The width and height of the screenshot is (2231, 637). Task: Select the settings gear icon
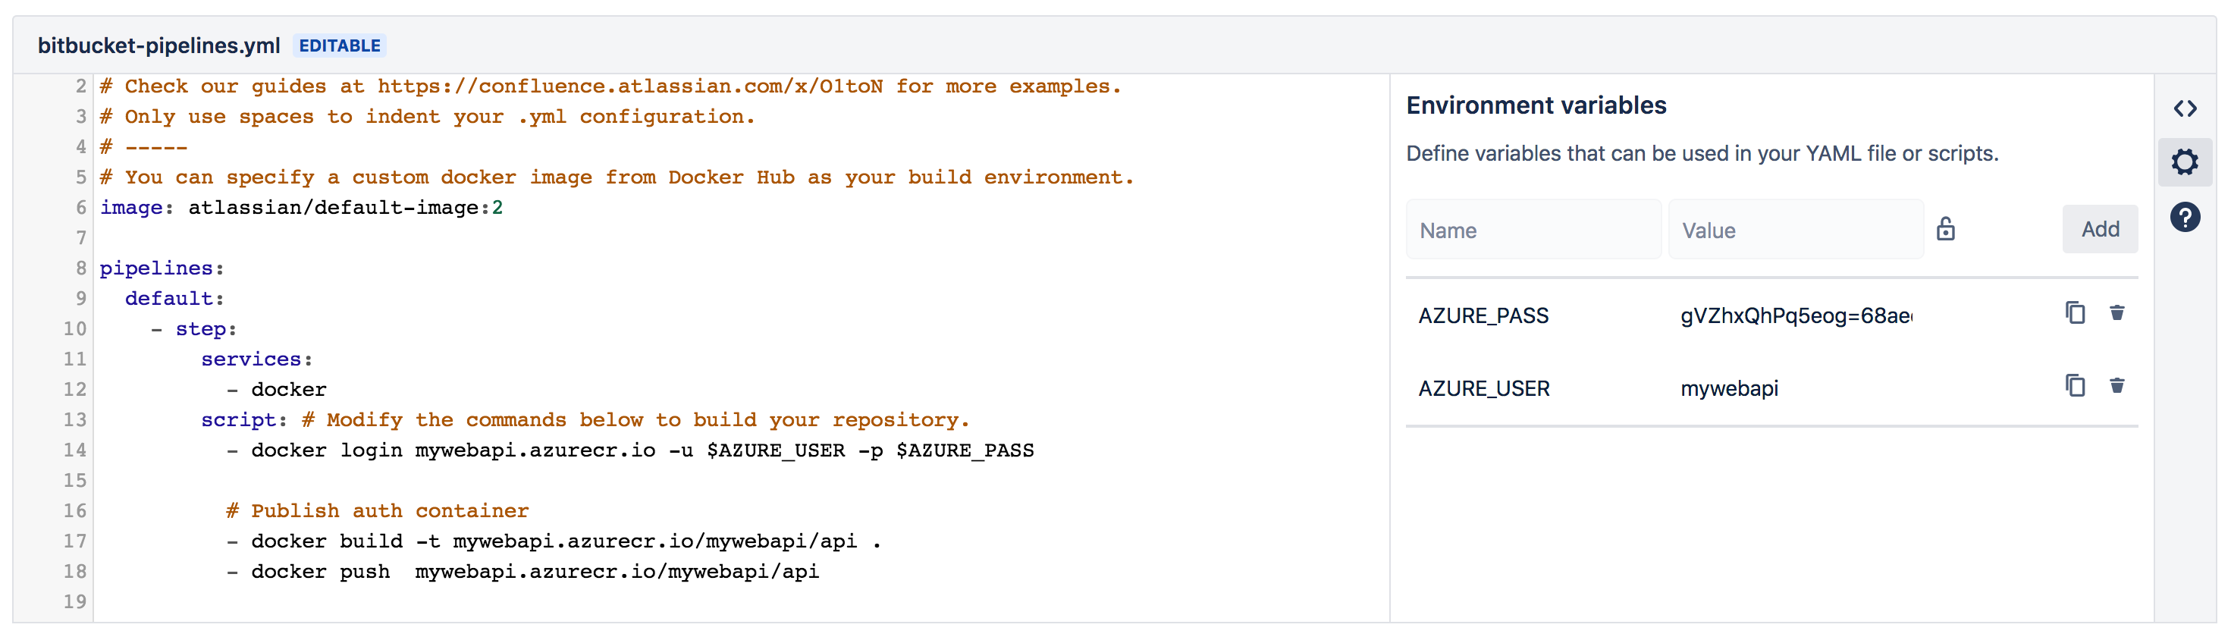pos(2184,162)
